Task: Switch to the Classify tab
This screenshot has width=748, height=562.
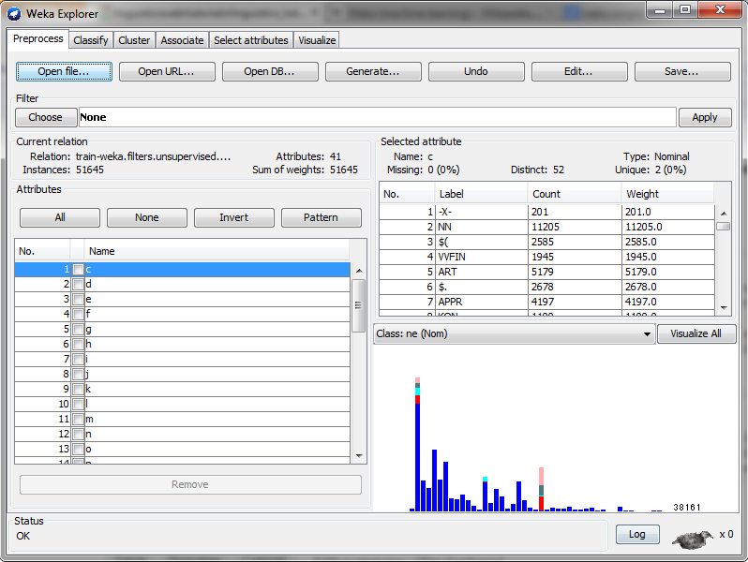Action: 91,40
